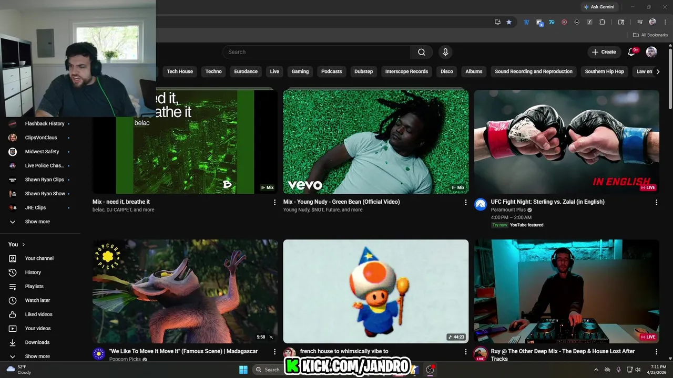The image size is (673, 378).
Task: Click the YouTube search magnifier button
Action: (422, 52)
